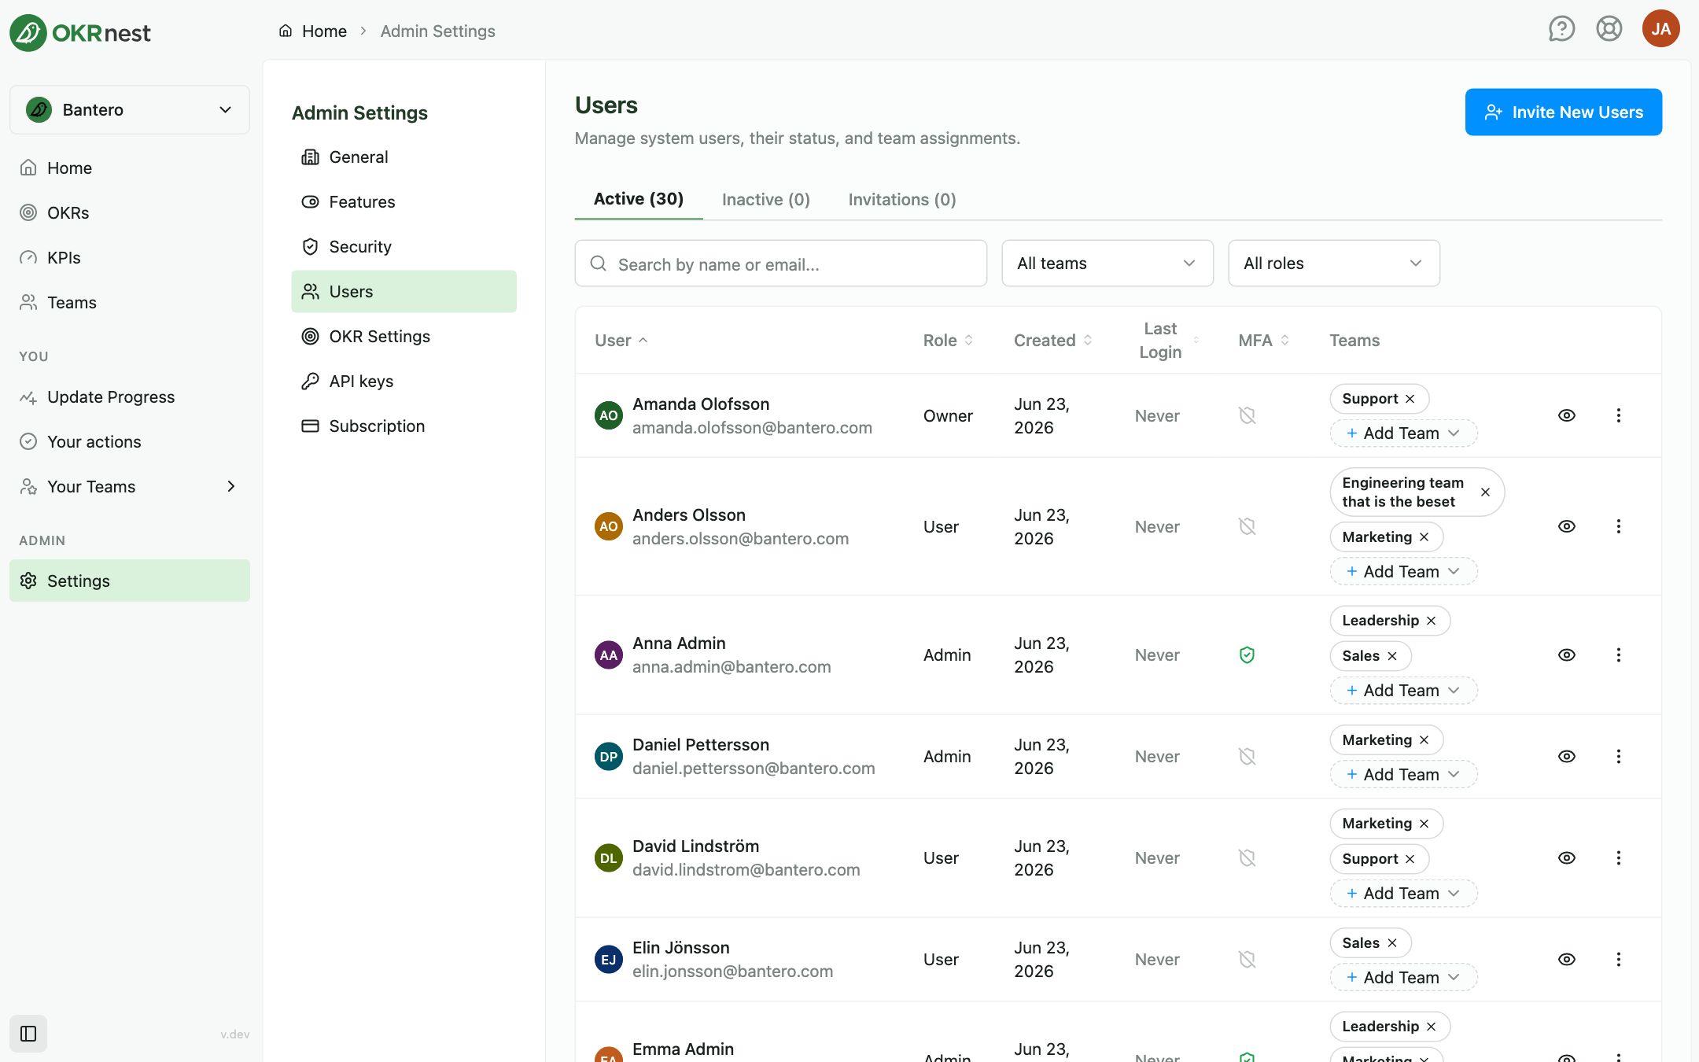Remove Leadership team from Anna Admin

tap(1431, 621)
